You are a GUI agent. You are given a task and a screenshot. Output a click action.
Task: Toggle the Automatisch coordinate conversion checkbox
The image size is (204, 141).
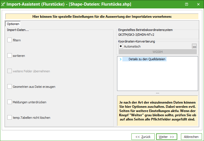[x=121, y=46]
